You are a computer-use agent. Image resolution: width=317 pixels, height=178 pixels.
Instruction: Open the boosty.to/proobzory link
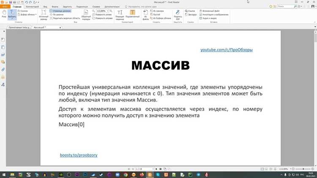click(79, 155)
